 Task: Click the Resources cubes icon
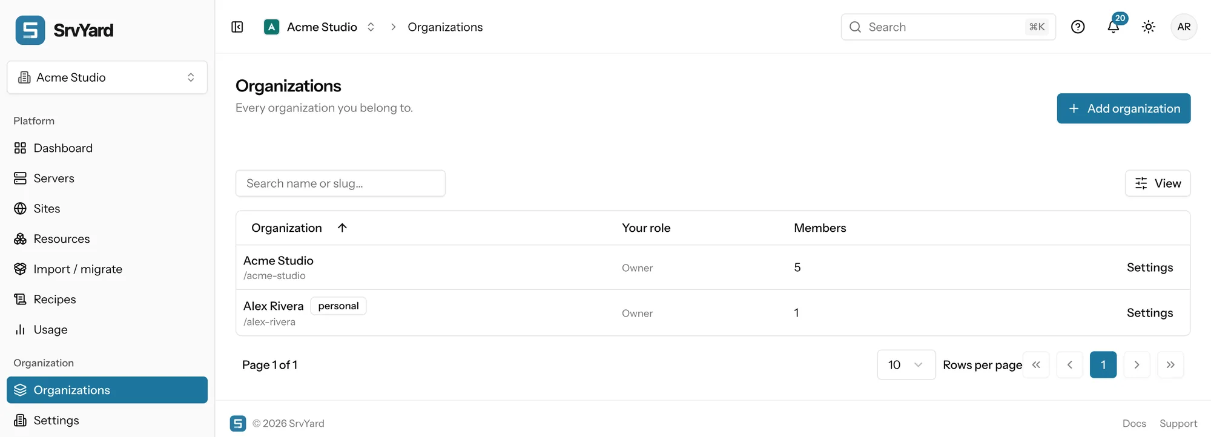tap(20, 238)
